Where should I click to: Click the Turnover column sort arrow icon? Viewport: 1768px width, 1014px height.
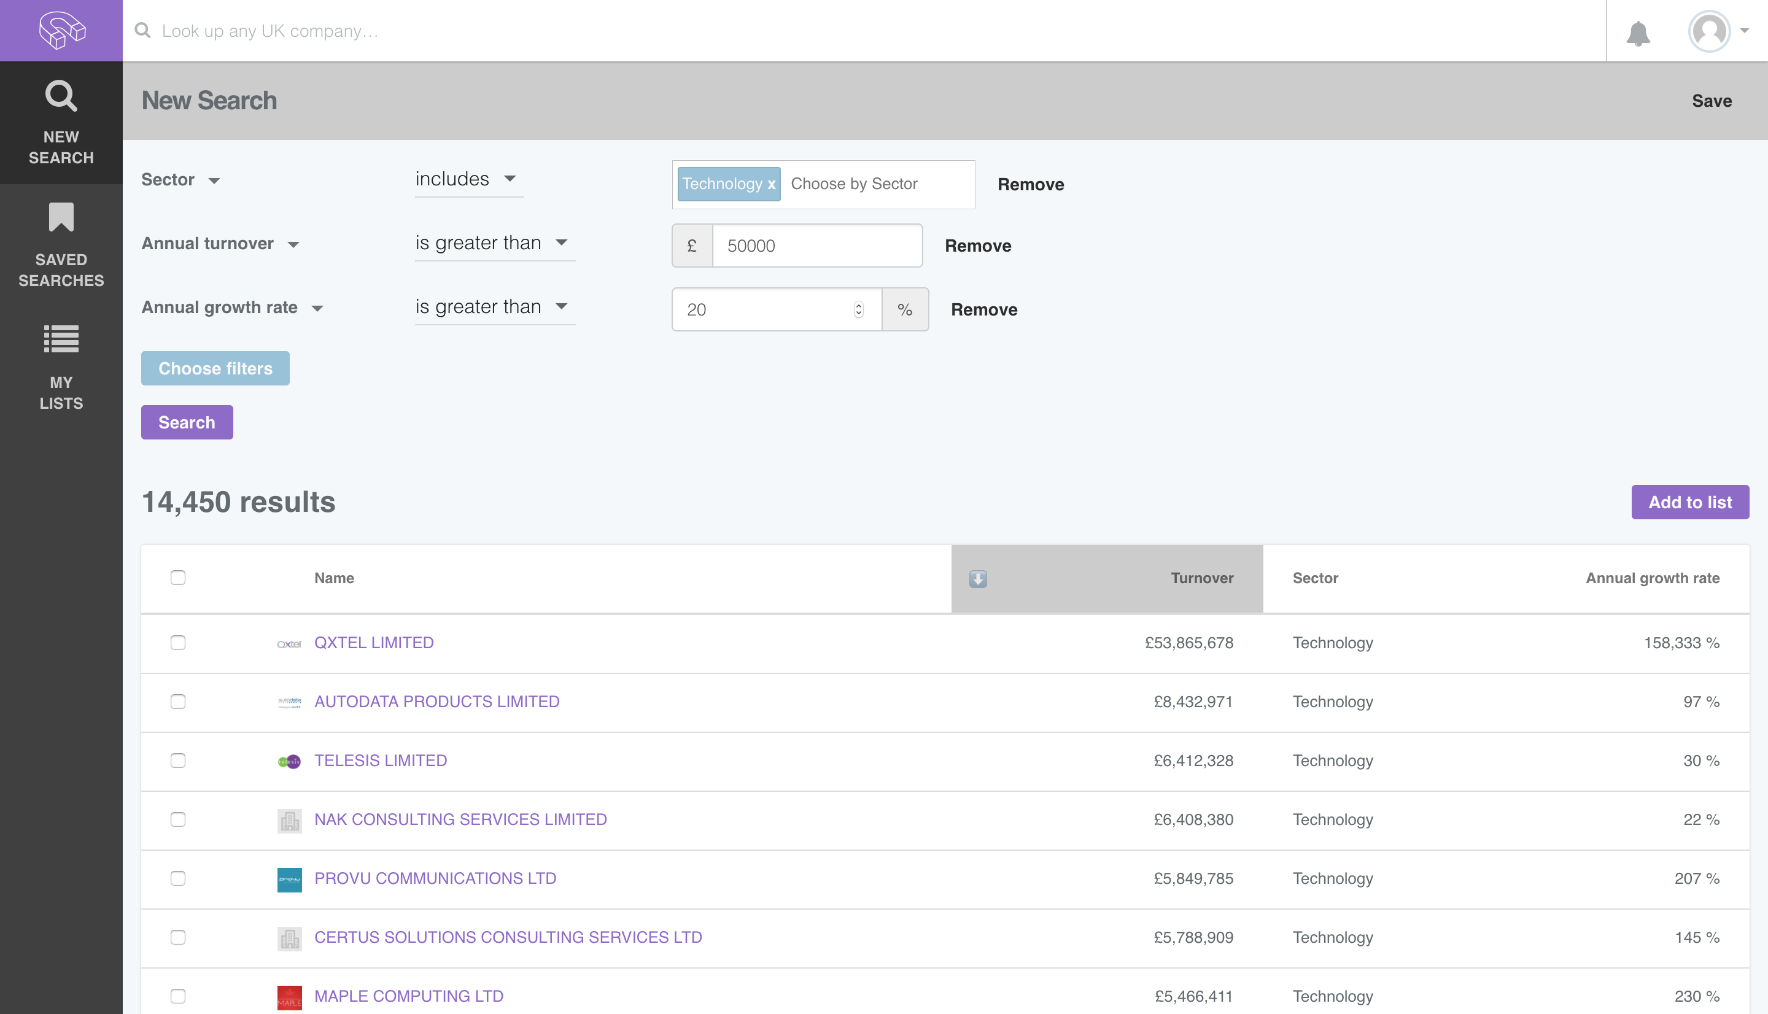(x=978, y=579)
